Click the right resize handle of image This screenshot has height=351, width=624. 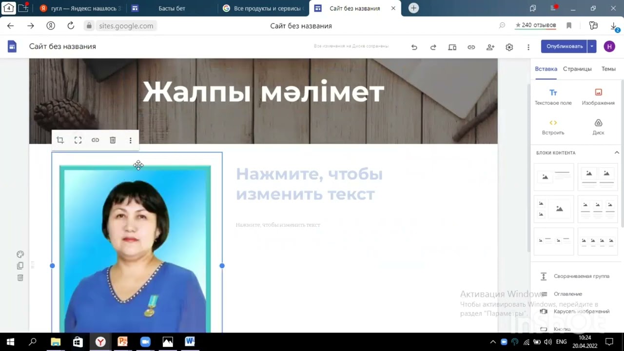point(222,266)
